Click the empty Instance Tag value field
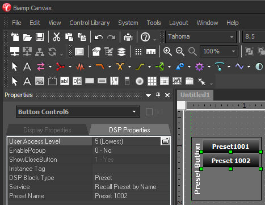The image size is (265, 205). click(x=131, y=169)
